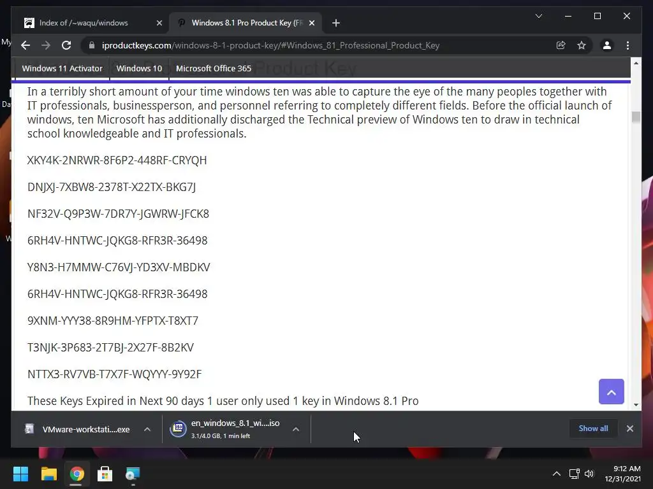
Task: Open File Explorer from the taskbar
Action: pos(48,474)
